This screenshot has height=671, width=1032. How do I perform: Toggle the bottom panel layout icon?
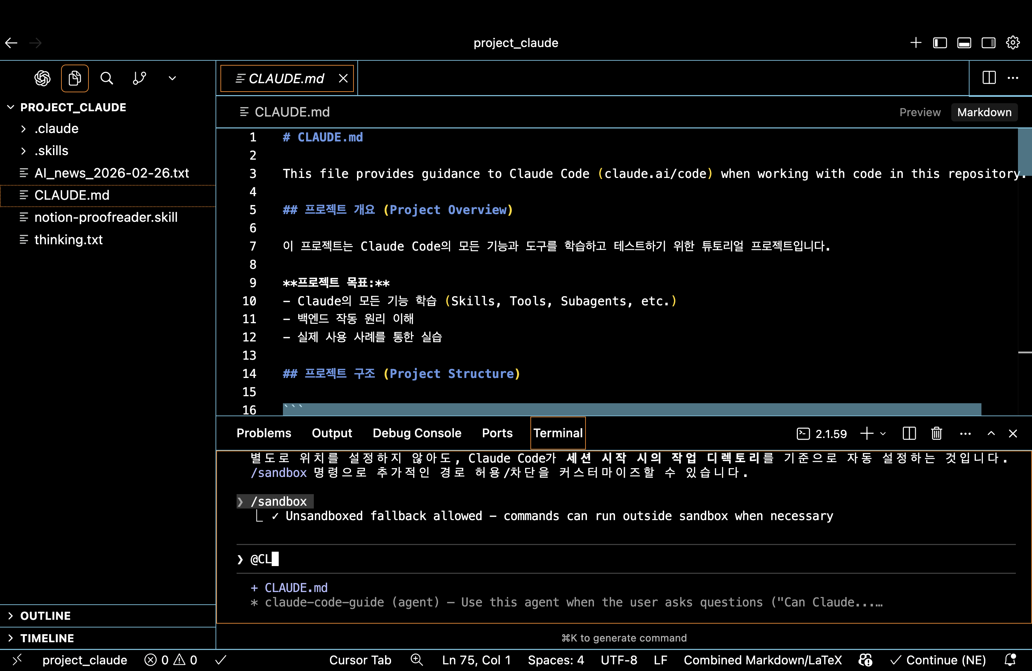[x=964, y=42]
